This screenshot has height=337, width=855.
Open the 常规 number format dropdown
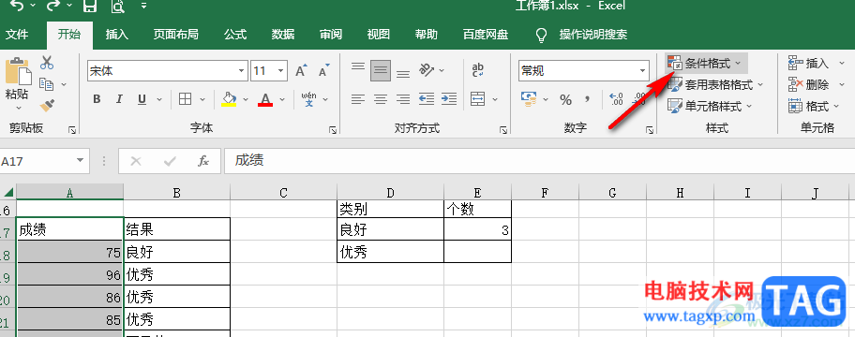(x=643, y=71)
